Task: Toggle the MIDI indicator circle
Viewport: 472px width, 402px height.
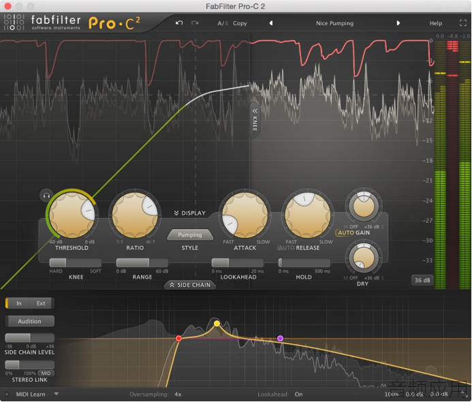Action: point(7,395)
